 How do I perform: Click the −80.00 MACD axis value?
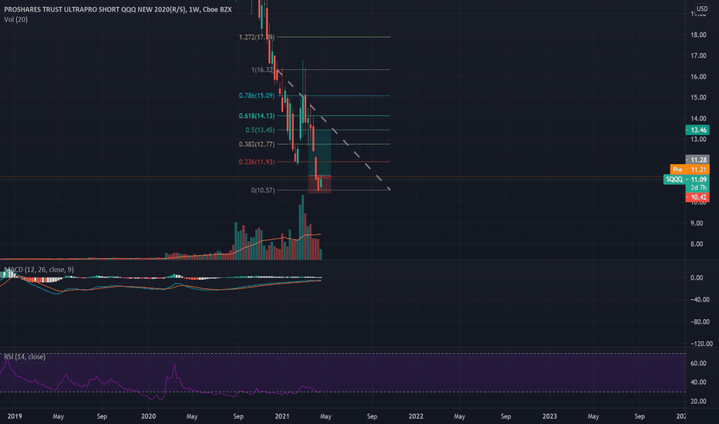click(x=699, y=322)
